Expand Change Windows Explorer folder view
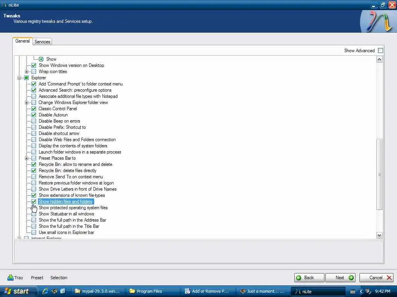Screen dimensions: 397x297 [x=26, y=102]
